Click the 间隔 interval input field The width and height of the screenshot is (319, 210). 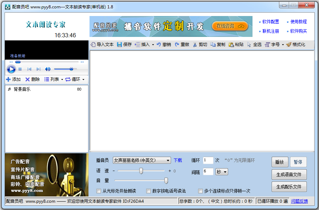coord(208,172)
